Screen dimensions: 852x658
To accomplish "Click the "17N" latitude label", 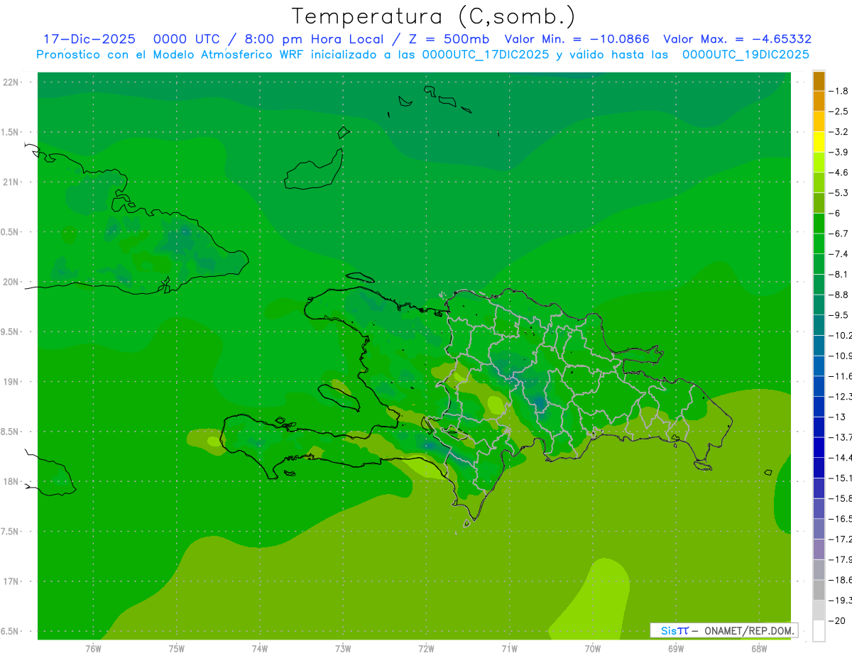I will pos(11,582).
